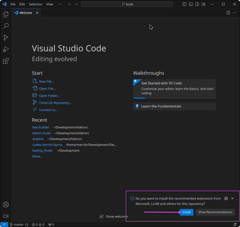
Task: Select the Welcome tab
Action: click(25, 13)
